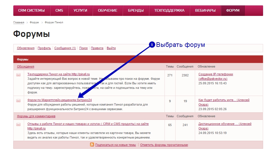
Task: Click the Главная breadcrumb link
Action: point(19,22)
